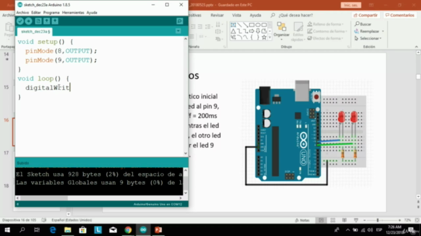Click the Arduino Verify (checkmark) button
The height and width of the screenshot is (236, 421).
click(x=20, y=21)
